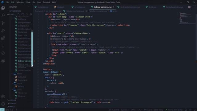Viewport: 197px width, 111px height.
Task: Open the Explorer panel ellipsis menu
Action: 29,7
